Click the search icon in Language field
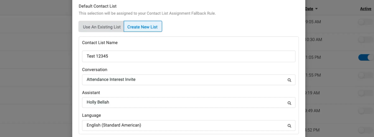This screenshot has height=137, width=374. click(x=289, y=125)
